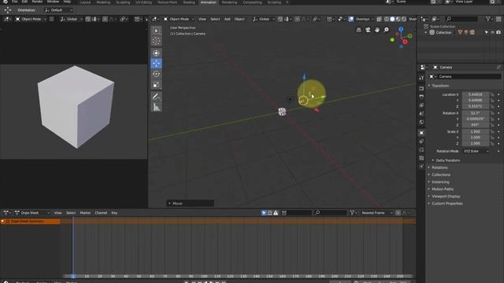The height and width of the screenshot is (283, 504).
Task: Click the toggle camera view icon
Action: point(368,30)
